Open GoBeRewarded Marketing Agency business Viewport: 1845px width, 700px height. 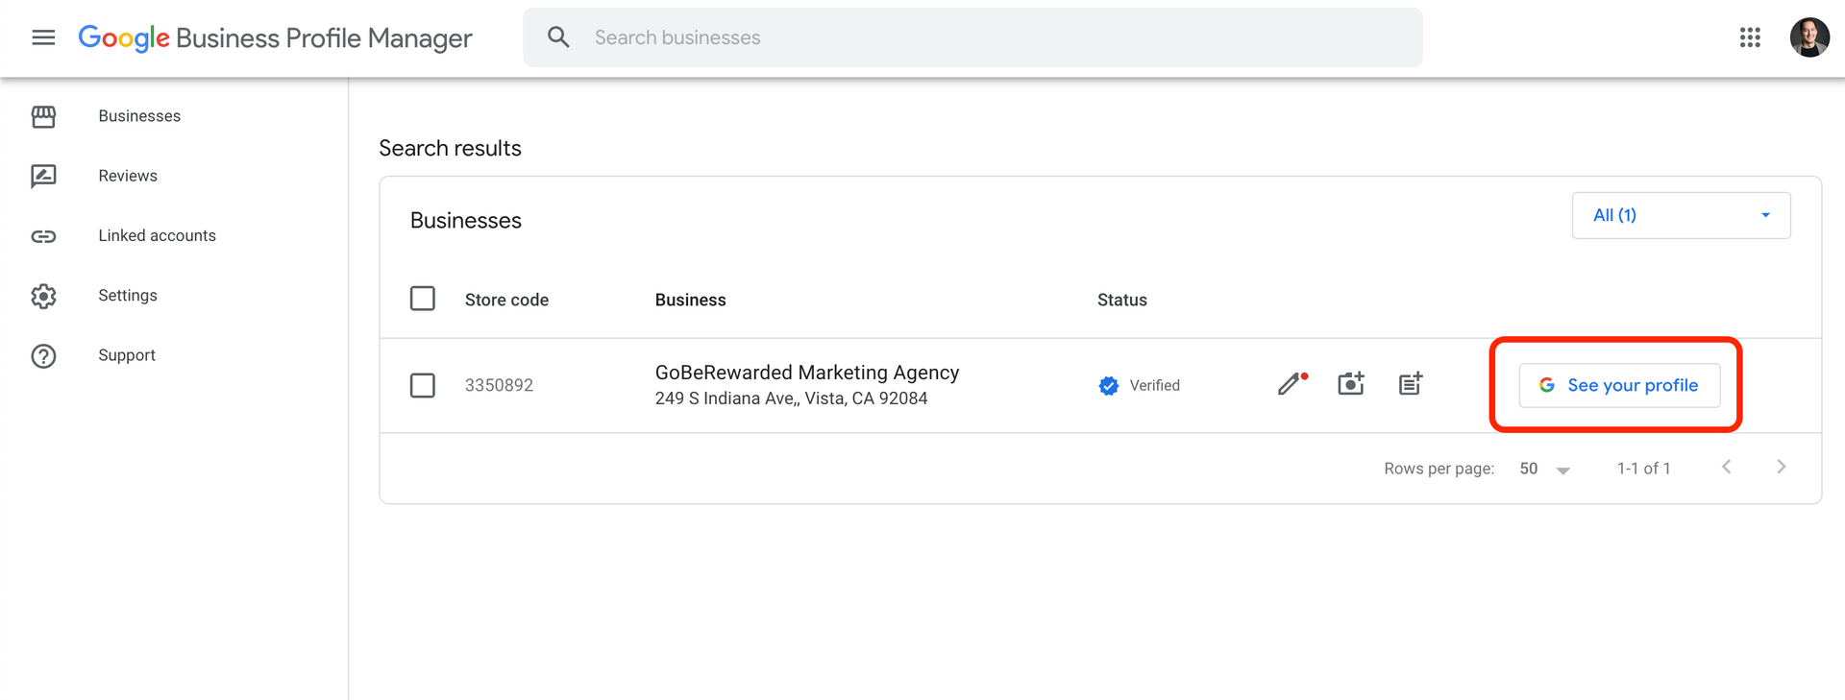point(807,372)
